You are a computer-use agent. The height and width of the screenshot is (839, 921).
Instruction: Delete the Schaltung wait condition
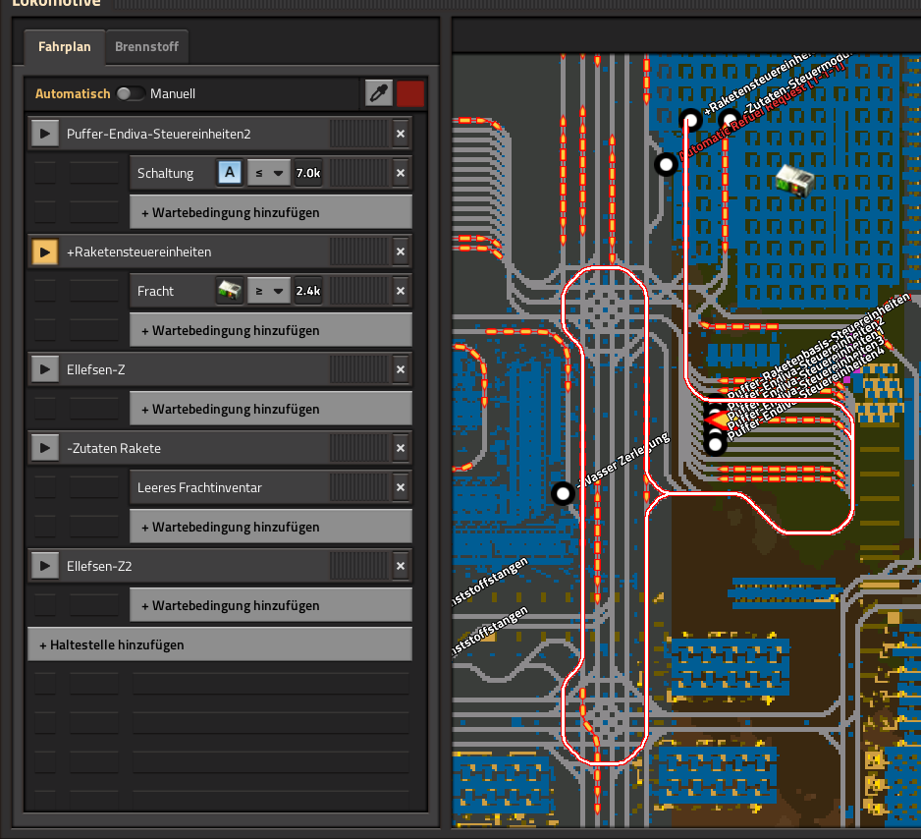[x=401, y=173]
